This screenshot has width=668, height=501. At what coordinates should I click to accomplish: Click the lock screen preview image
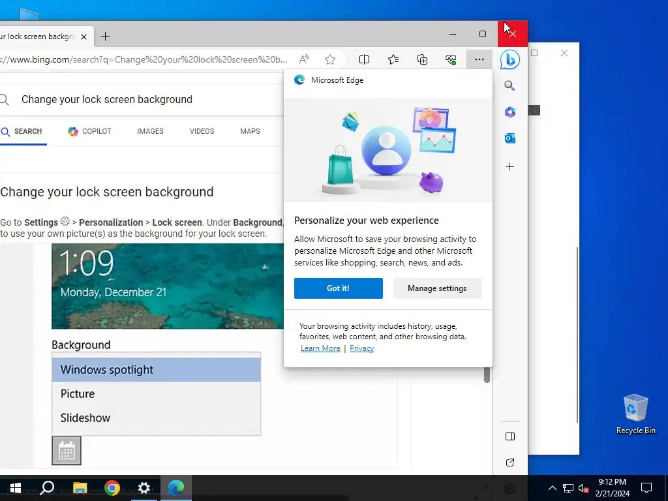(x=168, y=286)
